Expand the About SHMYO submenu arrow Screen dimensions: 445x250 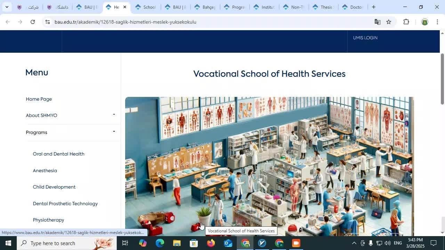pyautogui.click(x=114, y=115)
